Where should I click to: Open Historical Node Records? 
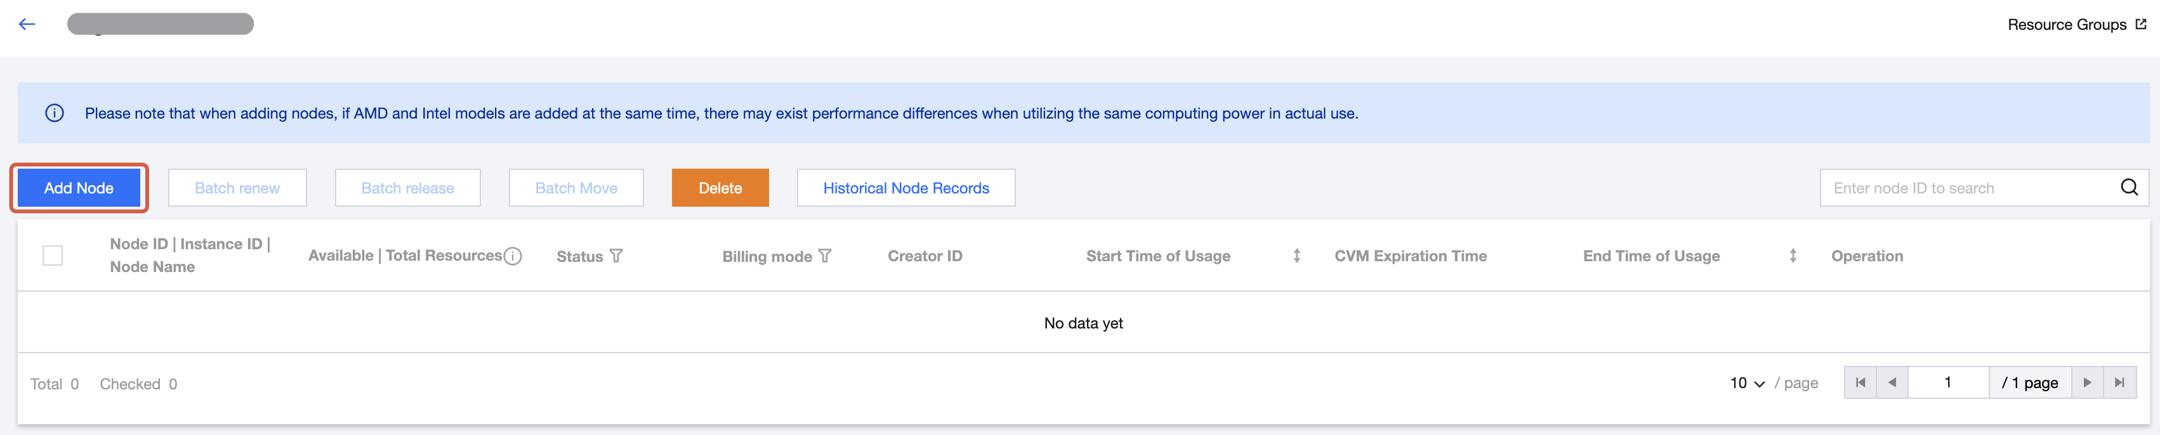(x=905, y=188)
